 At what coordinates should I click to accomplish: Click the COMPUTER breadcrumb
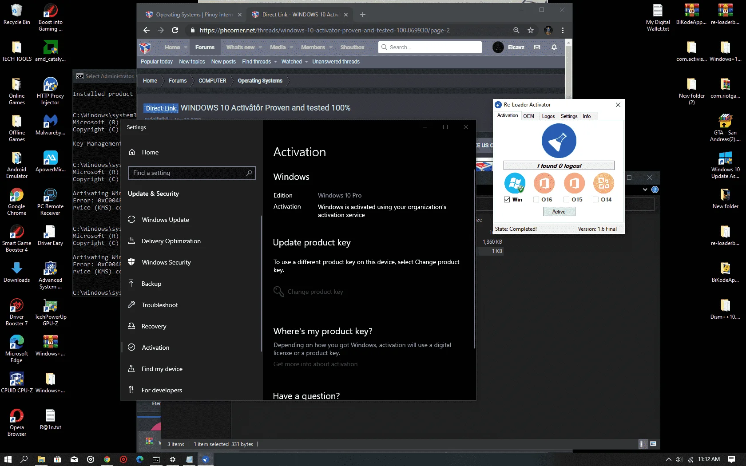(x=212, y=81)
